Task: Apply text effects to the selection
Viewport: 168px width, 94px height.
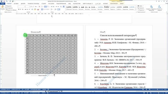Action: point(32,9)
